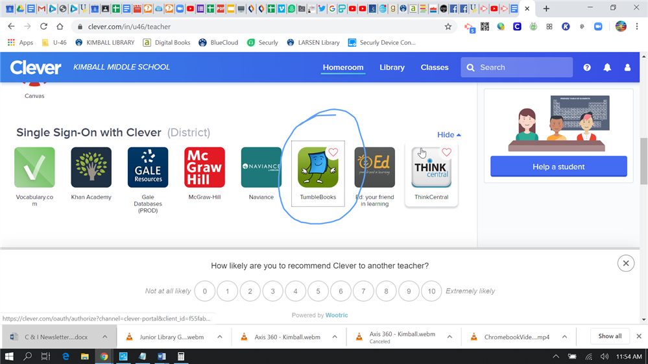The height and width of the screenshot is (364, 648).
Task: Select rating 0 in survey
Action: (204, 291)
